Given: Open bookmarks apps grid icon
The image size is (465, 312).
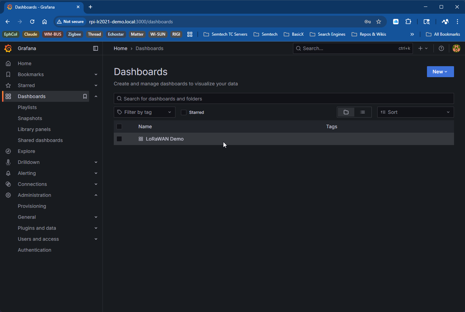Looking at the screenshot, I should click(190, 34).
